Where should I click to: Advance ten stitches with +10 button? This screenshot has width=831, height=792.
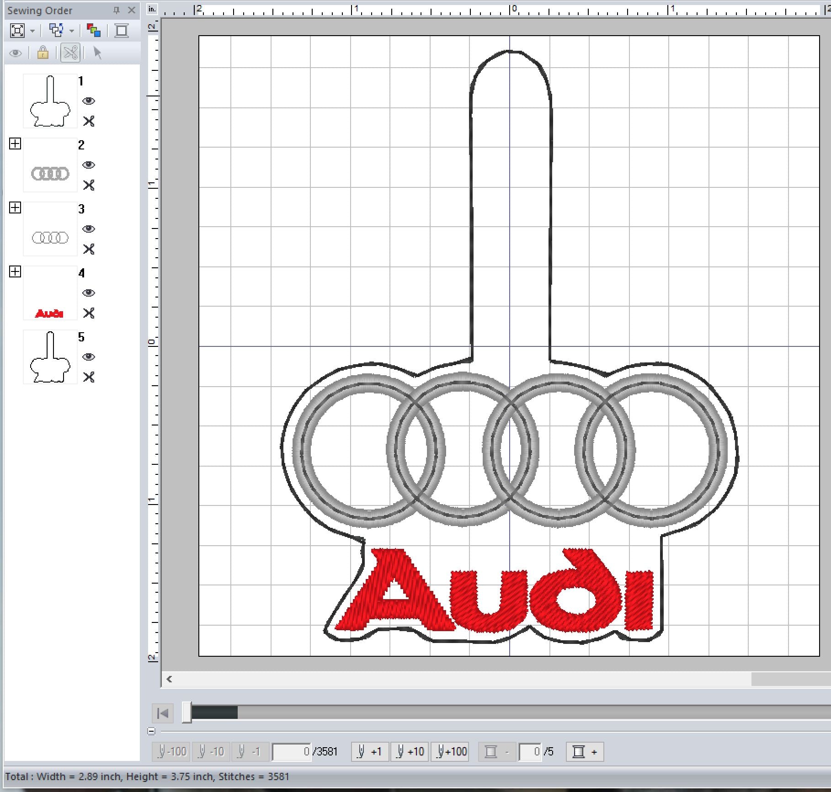click(x=410, y=752)
